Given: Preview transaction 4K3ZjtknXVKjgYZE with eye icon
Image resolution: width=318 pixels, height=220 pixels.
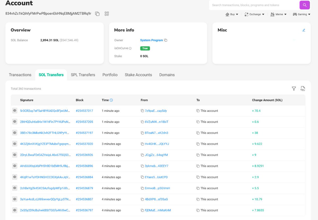Looking at the screenshot, I should point(15,144).
